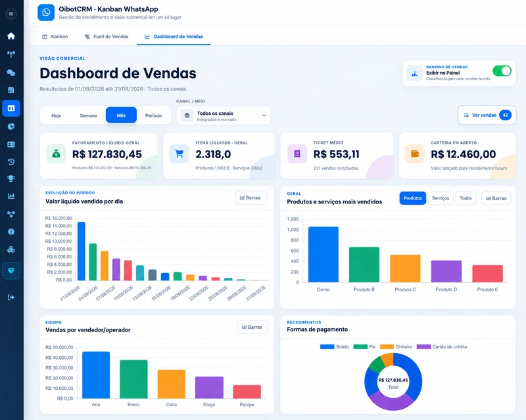Click Bruno's bar in the seller chart

point(133,379)
